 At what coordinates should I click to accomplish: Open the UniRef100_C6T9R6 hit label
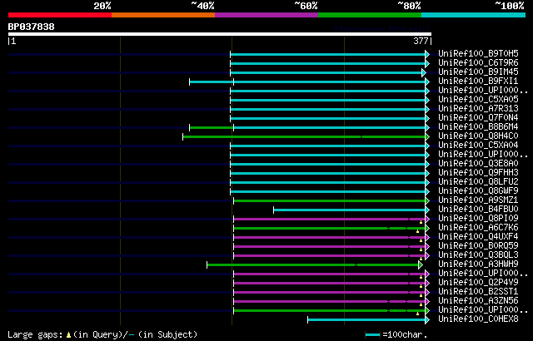point(478,62)
